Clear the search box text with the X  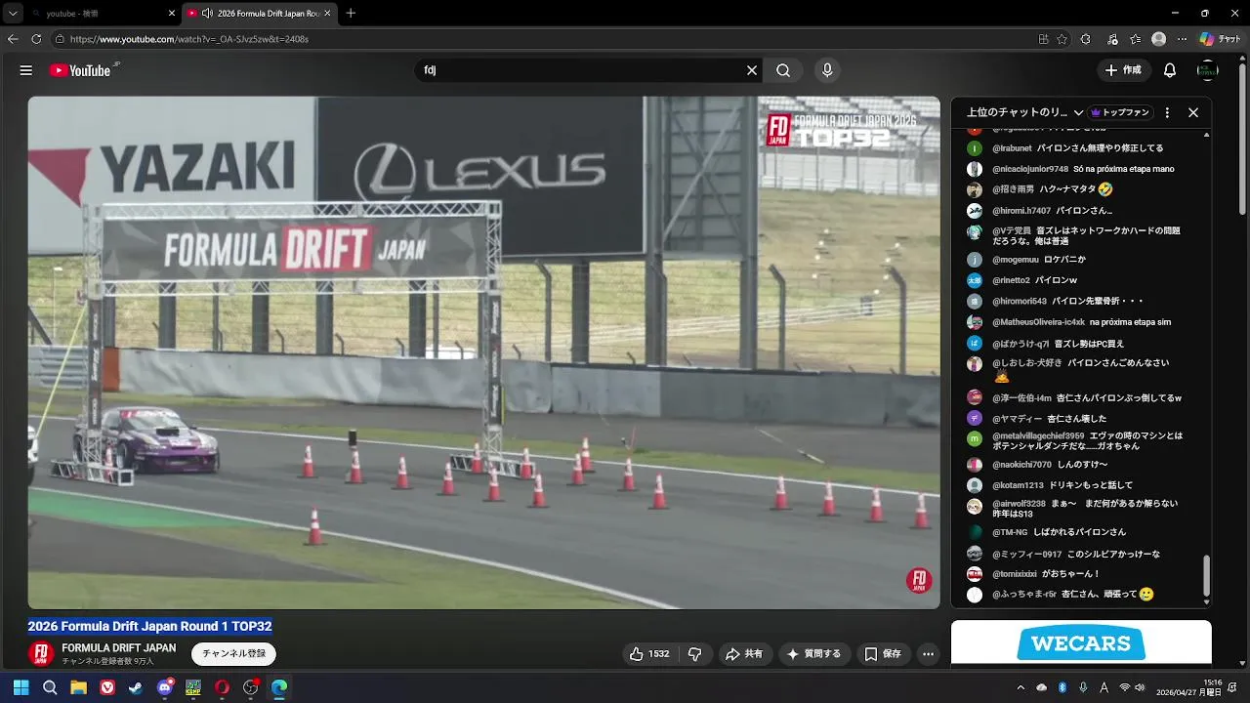752,70
